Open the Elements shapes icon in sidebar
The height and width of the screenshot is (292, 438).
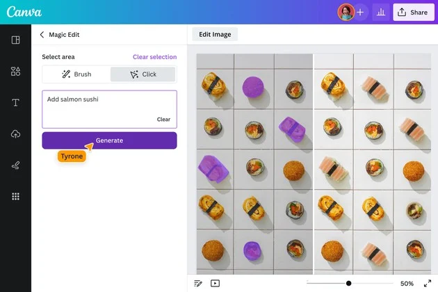(x=15, y=71)
